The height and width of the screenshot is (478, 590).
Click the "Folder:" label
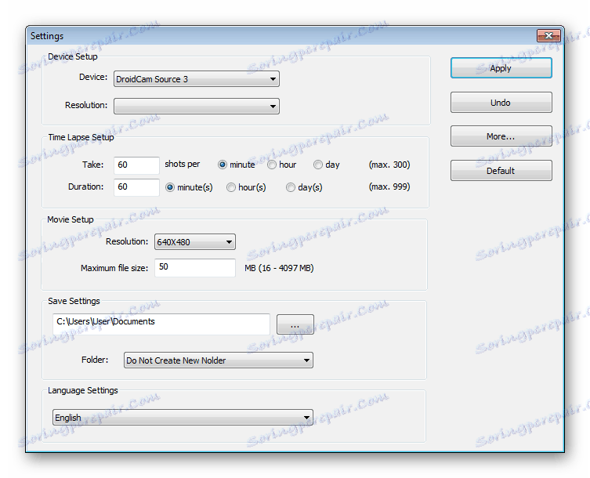click(95, 360)
